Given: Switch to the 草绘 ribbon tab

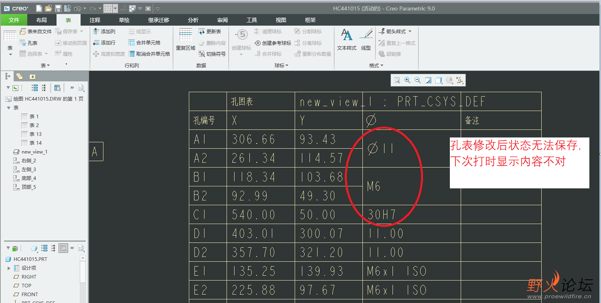Looking at the screenshot, I should [124, 20].
